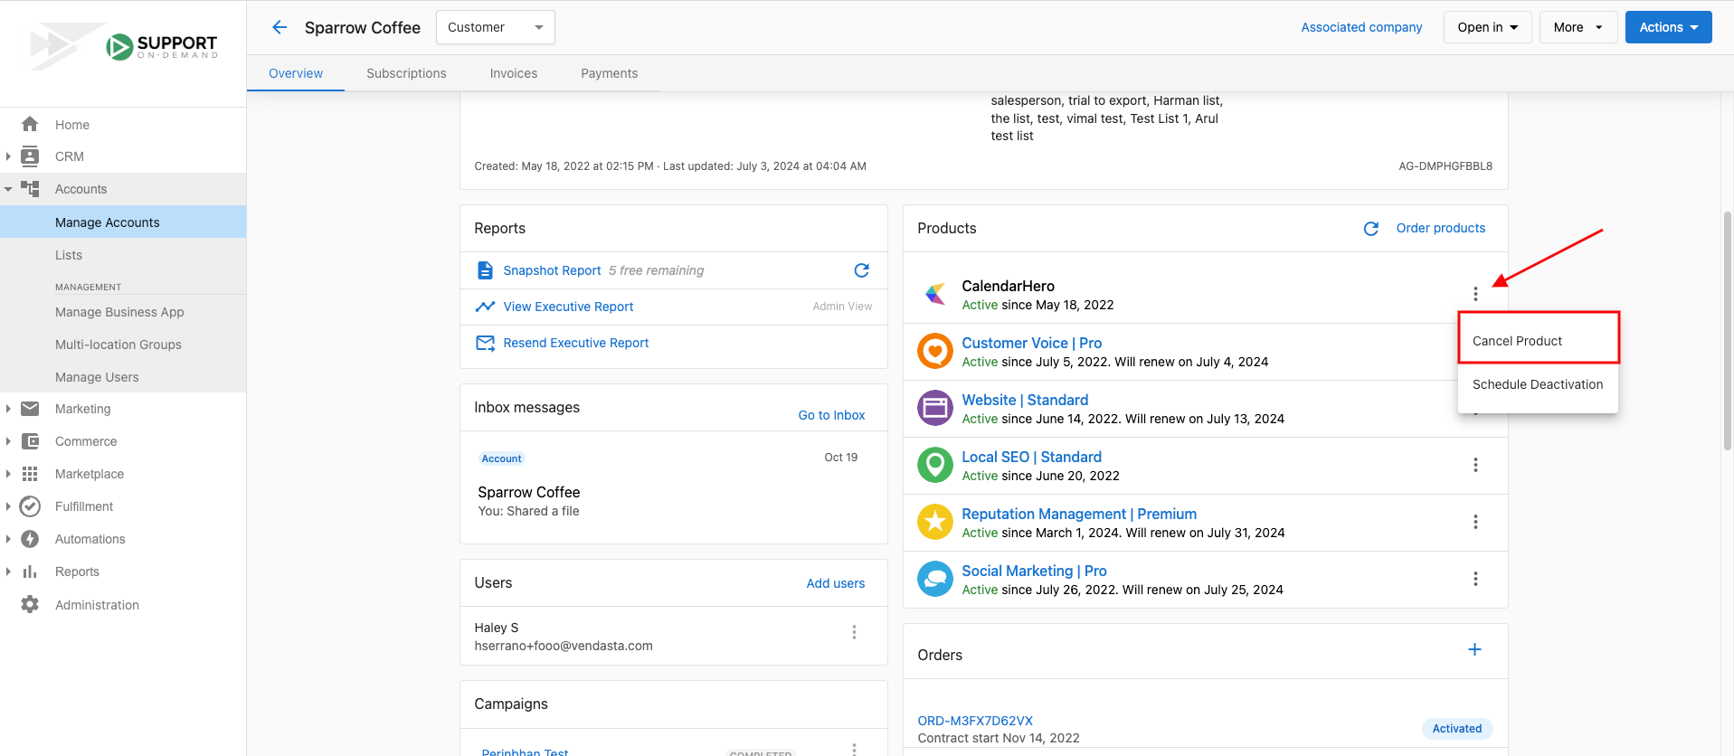Refresh the Snapshot Report with its reload icon
The image size is (1734, 756).
pos(861,270)
